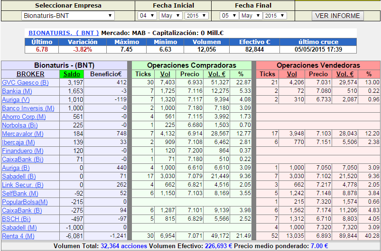Screen dimensions: 381x251
Task: Select the Último value 6.78
Action: pyautogui.click(x=42, y=49)
